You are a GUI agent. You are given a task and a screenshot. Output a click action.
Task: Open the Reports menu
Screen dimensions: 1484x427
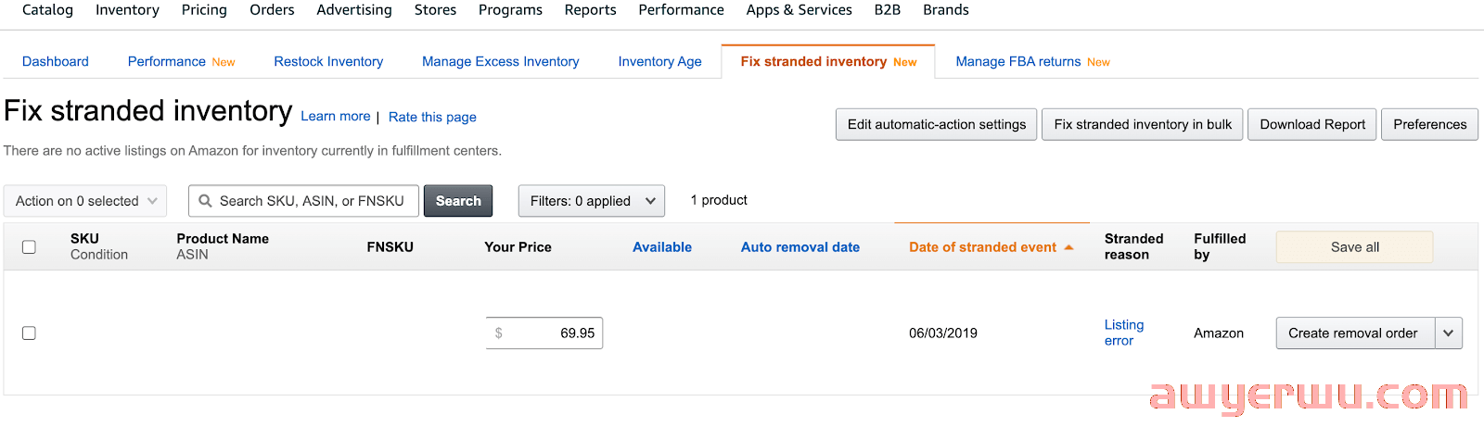click(590, 10)
